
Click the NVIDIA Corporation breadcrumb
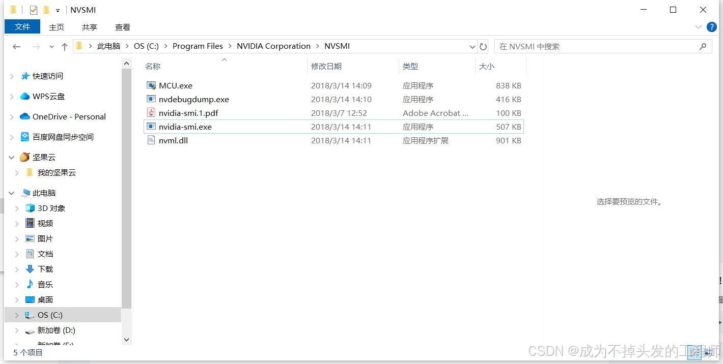(273, 46)
